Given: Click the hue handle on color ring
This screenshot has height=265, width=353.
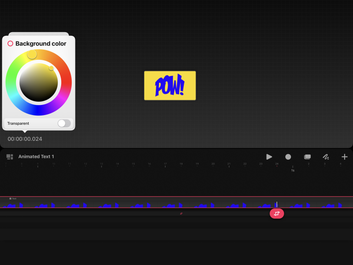Looking at the screenshot, I should pyautogui.click(x=32, y=54).
